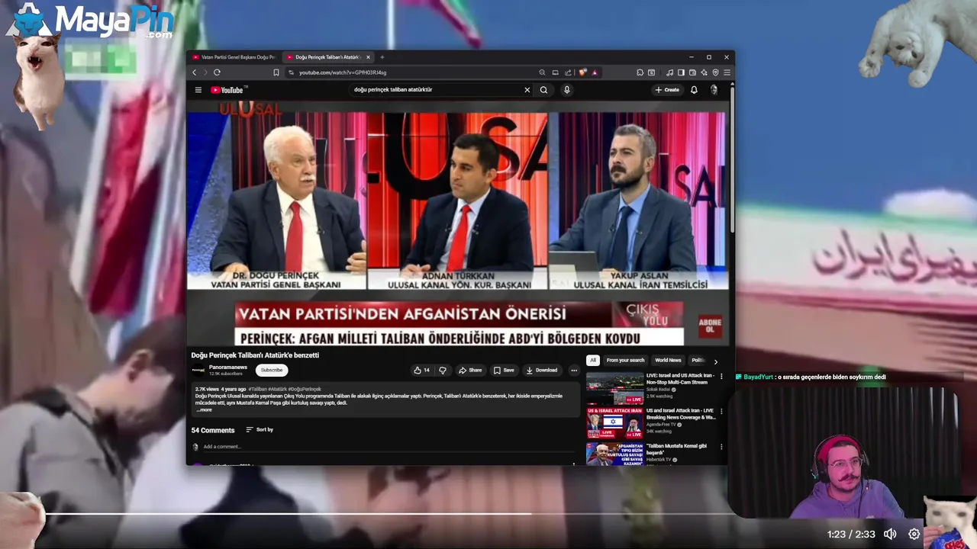Click the Share button under video
Viewport: 977px width, 549px height.
[470, 371]
